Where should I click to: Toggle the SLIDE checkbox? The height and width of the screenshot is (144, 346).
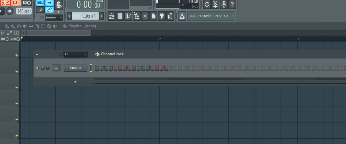point(18,39)
